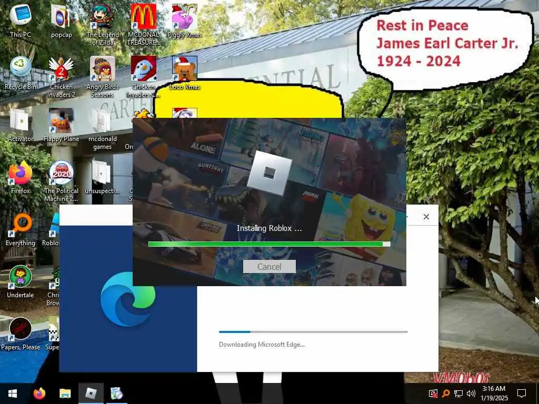Open McDonald Treasure game shortcut
Viewport: 539px width, 404px height.
click(x=143, y=24)
